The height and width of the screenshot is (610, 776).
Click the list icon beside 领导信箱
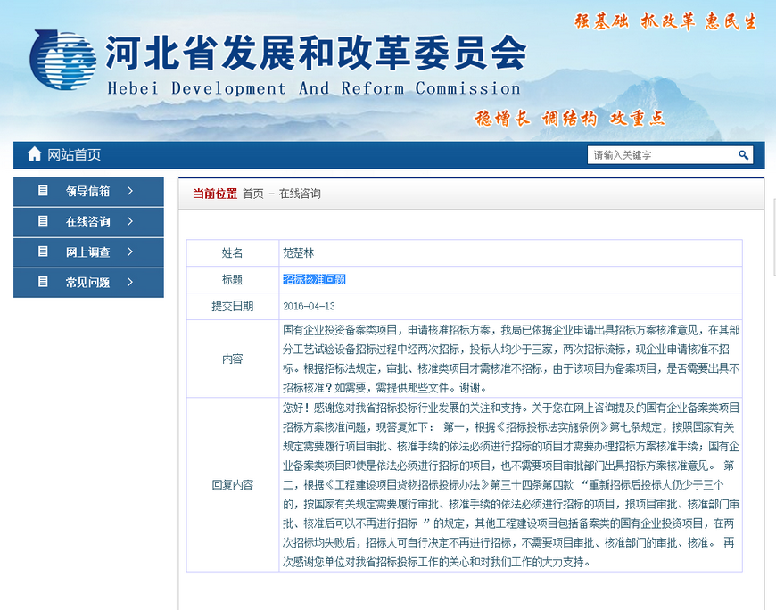43,191
